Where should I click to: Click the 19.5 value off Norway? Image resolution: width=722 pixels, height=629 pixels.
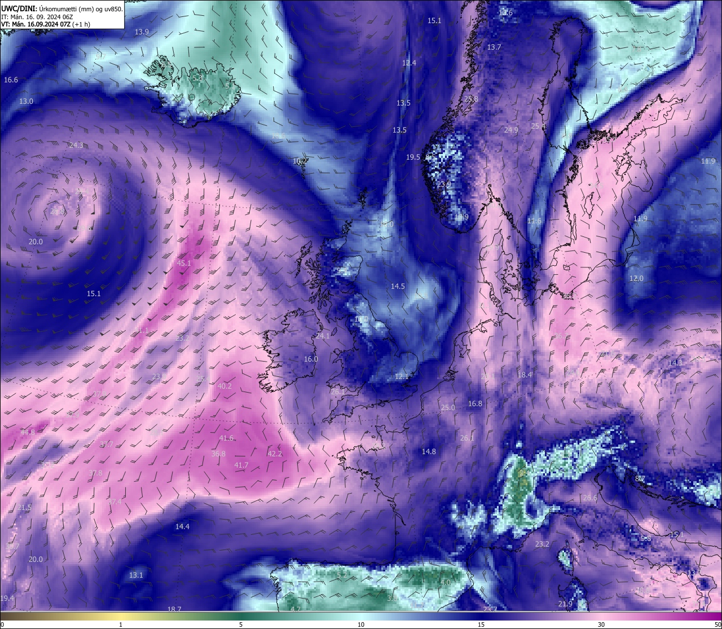point(413,157)
